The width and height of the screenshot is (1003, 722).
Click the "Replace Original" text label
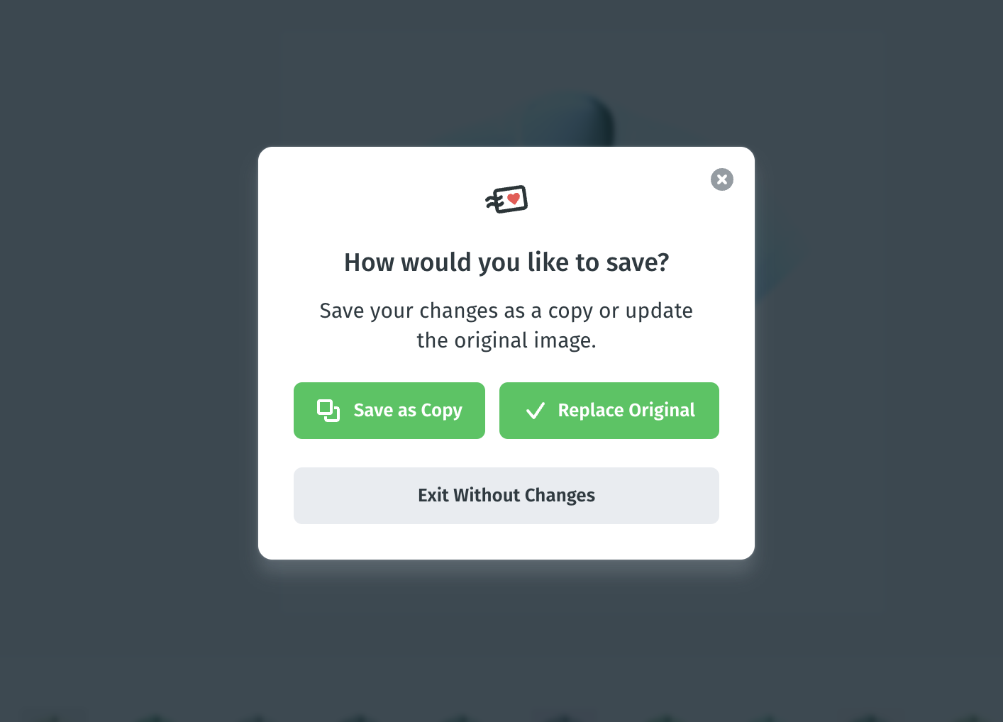(x=626, y=411)
